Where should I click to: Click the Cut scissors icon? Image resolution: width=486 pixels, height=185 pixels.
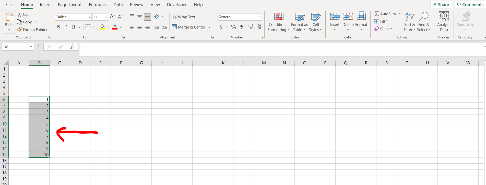click(x=20, y=14)
